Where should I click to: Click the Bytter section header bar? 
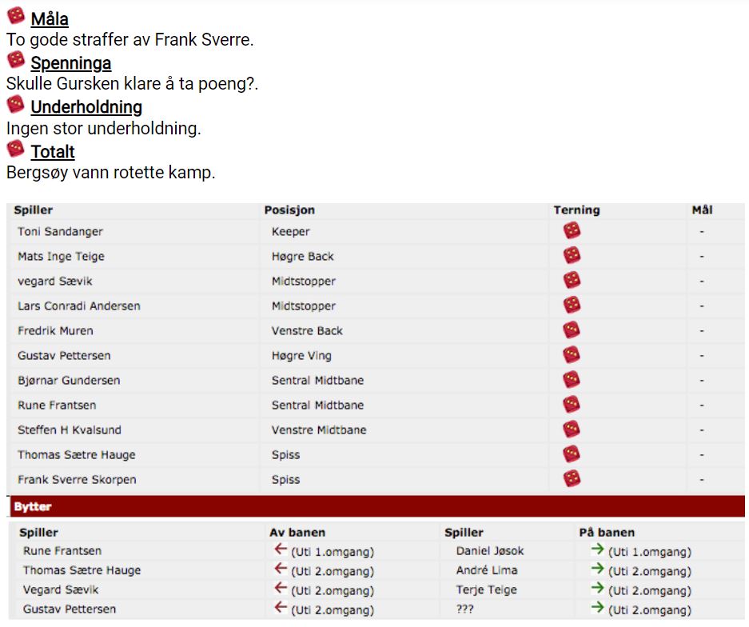click(x=376, y=506)
